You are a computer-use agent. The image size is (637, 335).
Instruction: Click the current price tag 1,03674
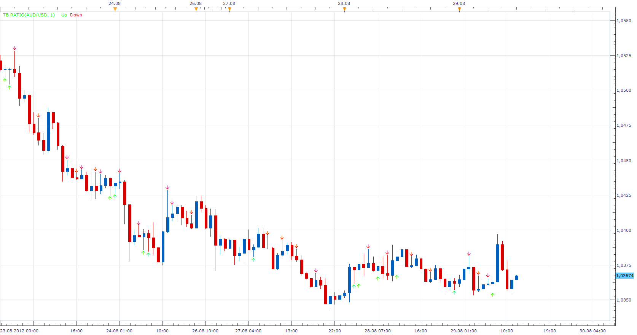coord(625,276)
